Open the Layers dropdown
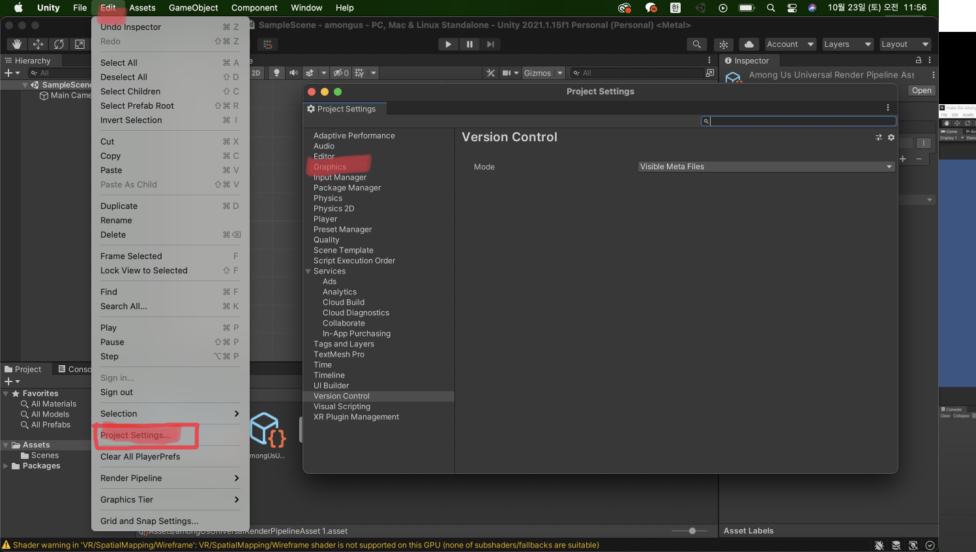 point(848,44)
